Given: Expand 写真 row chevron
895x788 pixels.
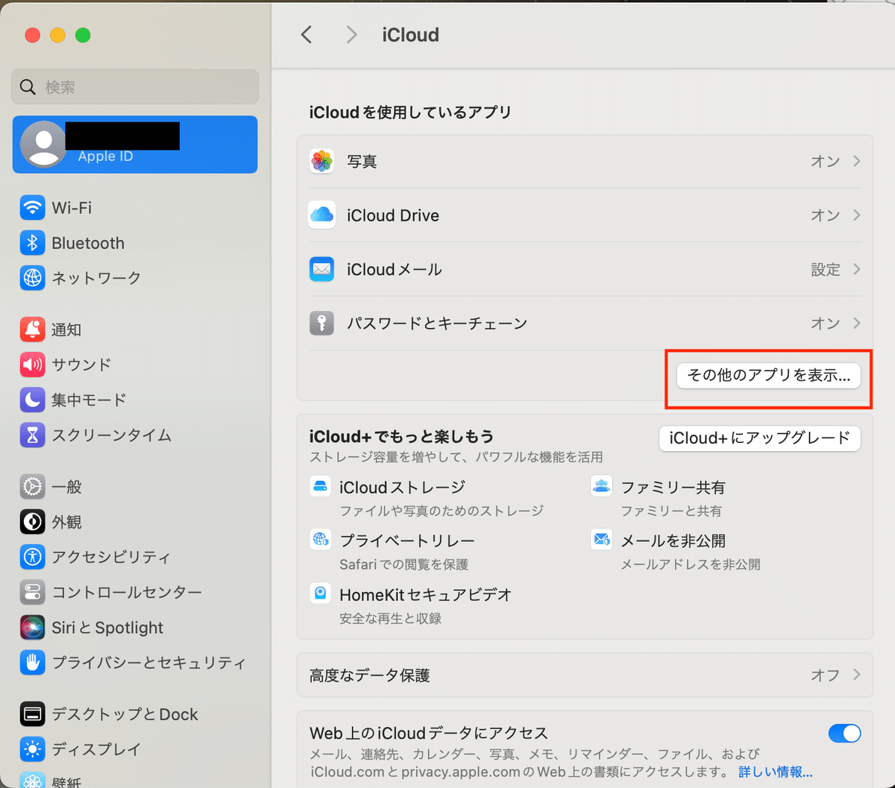Looking at the screenshot, I should [x=857, y=161].
